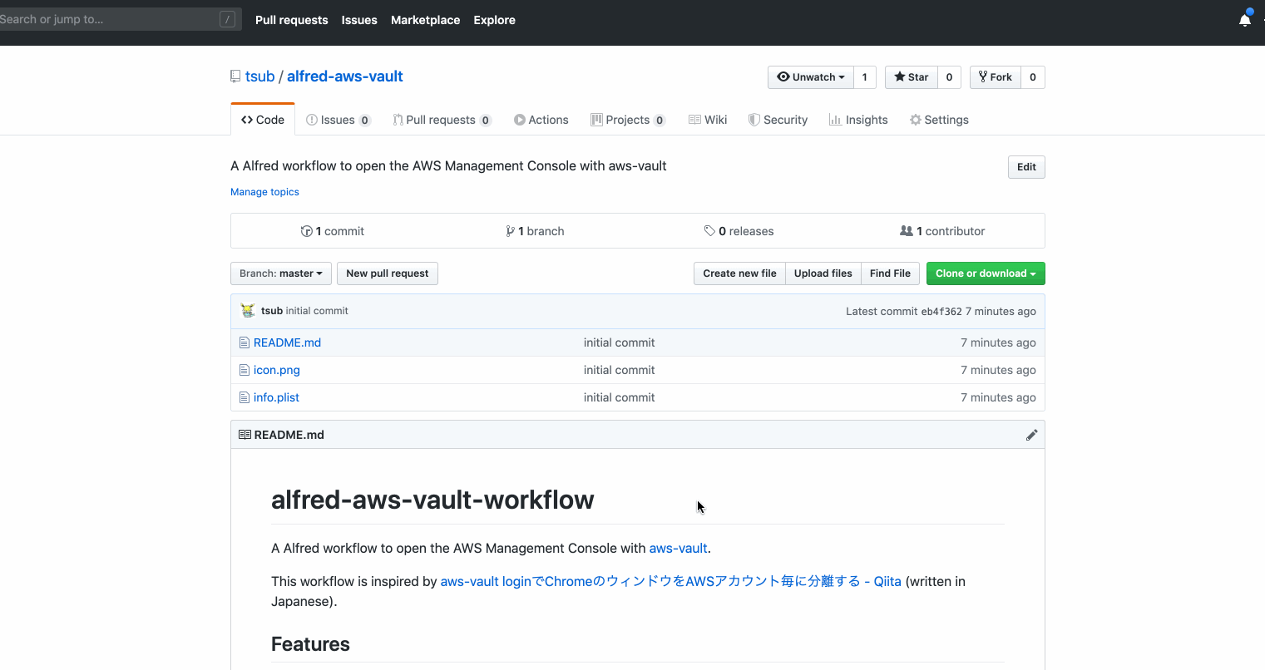Open the Unwatch dropdown
Viewport: 1265px width, 670px height.
coord(811,77)
